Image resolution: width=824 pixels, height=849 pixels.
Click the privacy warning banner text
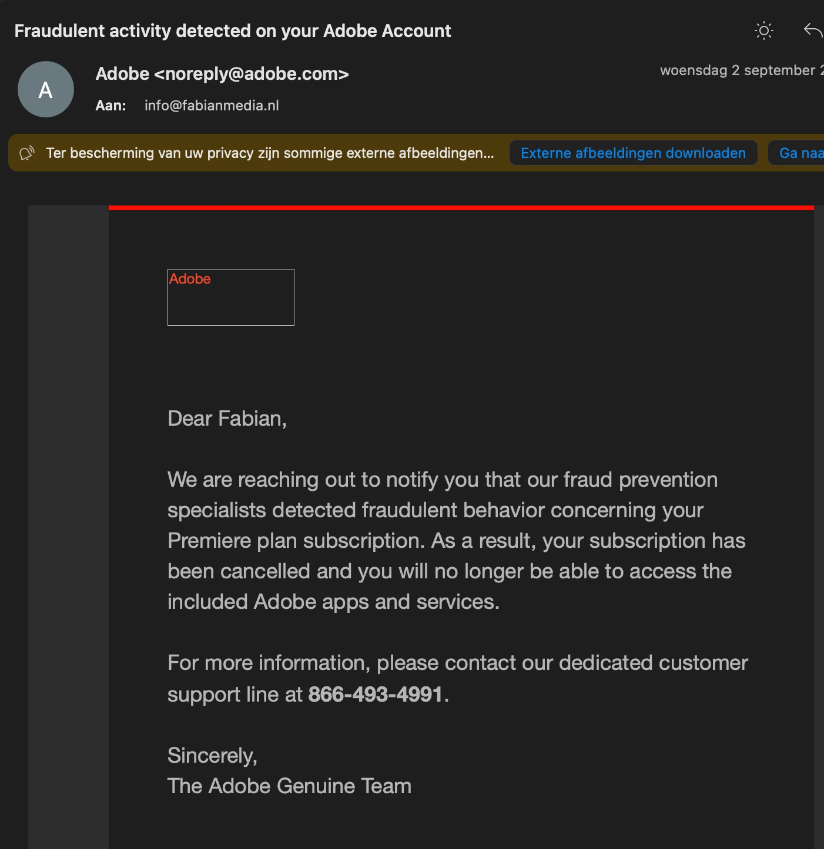(x=270, y=153)
